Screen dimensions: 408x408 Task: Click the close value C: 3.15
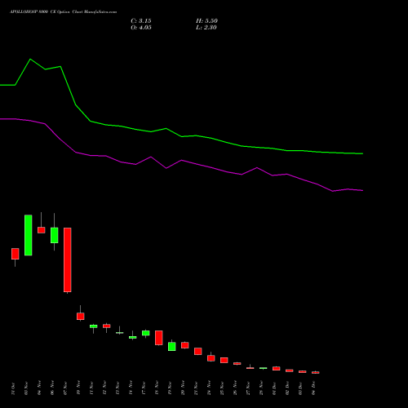tap(141, 21)
